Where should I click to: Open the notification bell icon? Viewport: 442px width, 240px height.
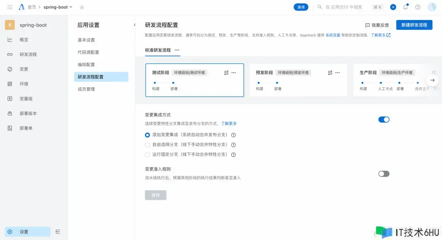(x=405, y=7)
